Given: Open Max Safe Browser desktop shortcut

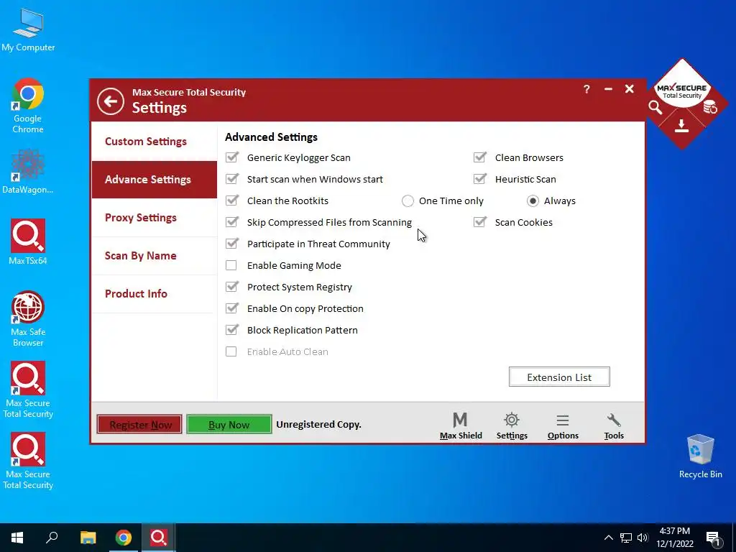Looking at the screenshot, I should click(x=28, y=319).
